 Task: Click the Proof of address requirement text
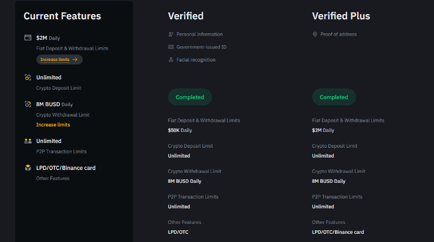point(338,35)
